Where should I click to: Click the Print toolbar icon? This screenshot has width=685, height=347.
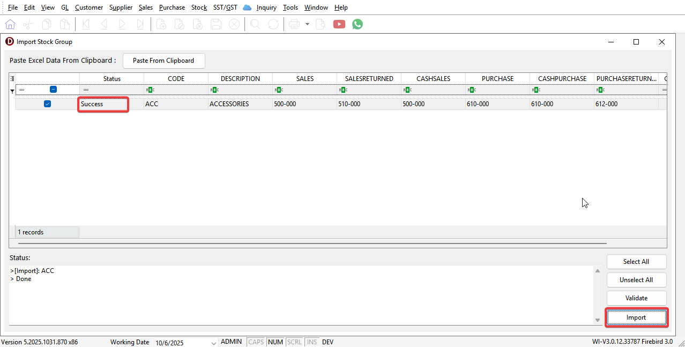click(x=294, y=24)
